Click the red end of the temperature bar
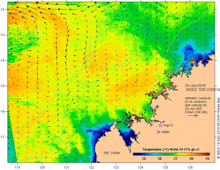This screenshot has height=170, width=220. tap(208, 154)
